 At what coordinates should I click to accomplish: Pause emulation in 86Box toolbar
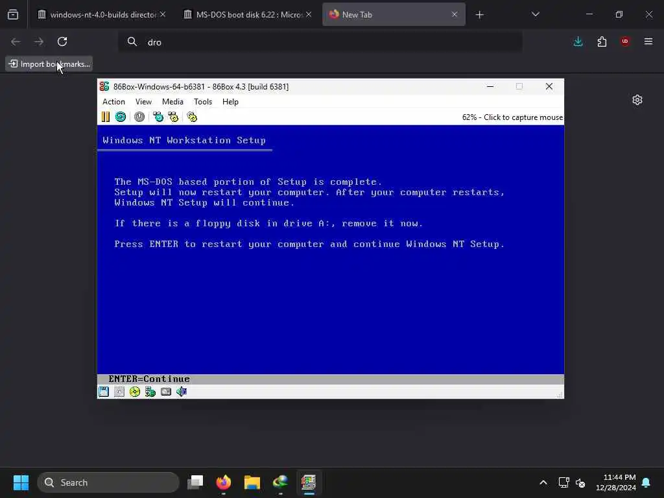pos(106,117)
